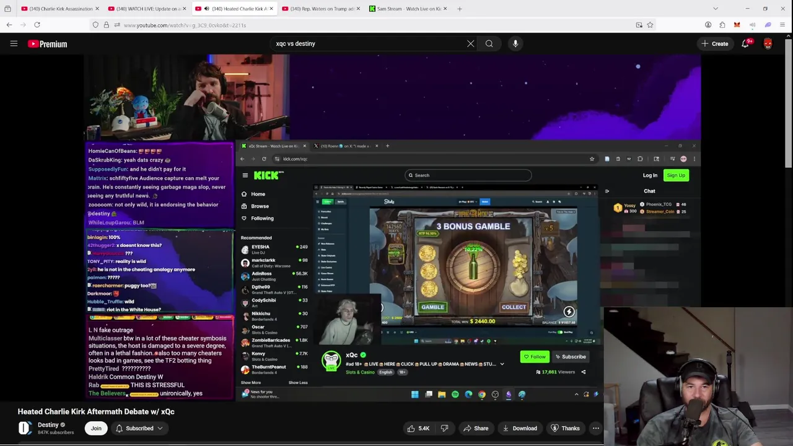Viewport: 793px width, 446px height.
Task: Mute audio on the Heated Charlie Kirk tab
Action: click(206, 9)
